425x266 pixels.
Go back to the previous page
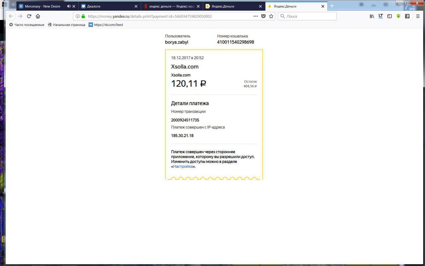pos(11,16)
